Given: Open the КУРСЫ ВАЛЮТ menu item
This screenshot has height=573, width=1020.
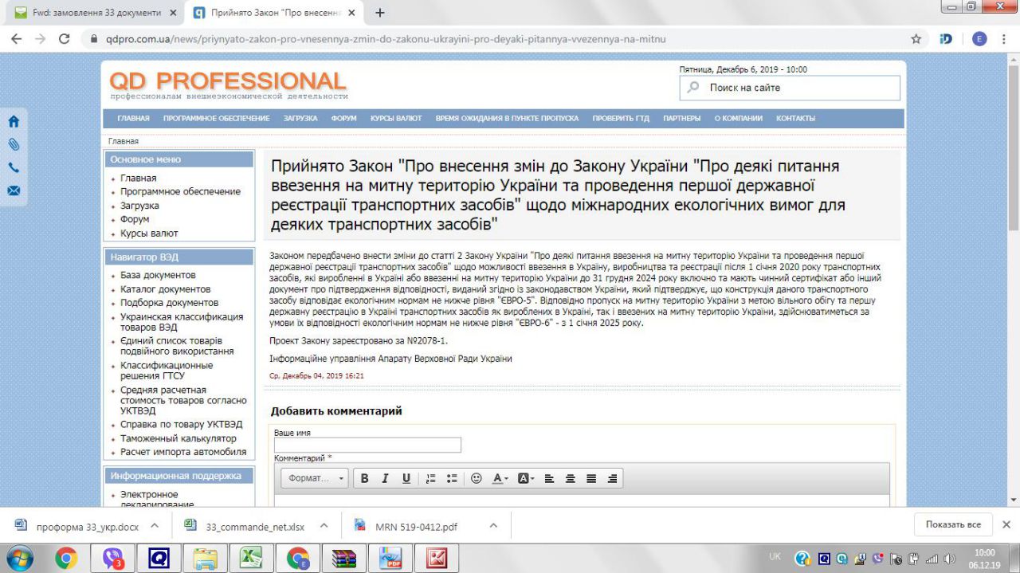Looking at the screenshot, I should pos(396,119).
